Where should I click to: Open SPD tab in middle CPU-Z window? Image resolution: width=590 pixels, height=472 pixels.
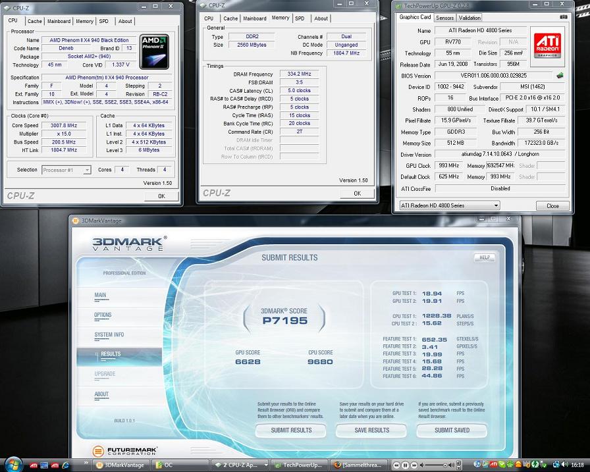coord(300,18)
